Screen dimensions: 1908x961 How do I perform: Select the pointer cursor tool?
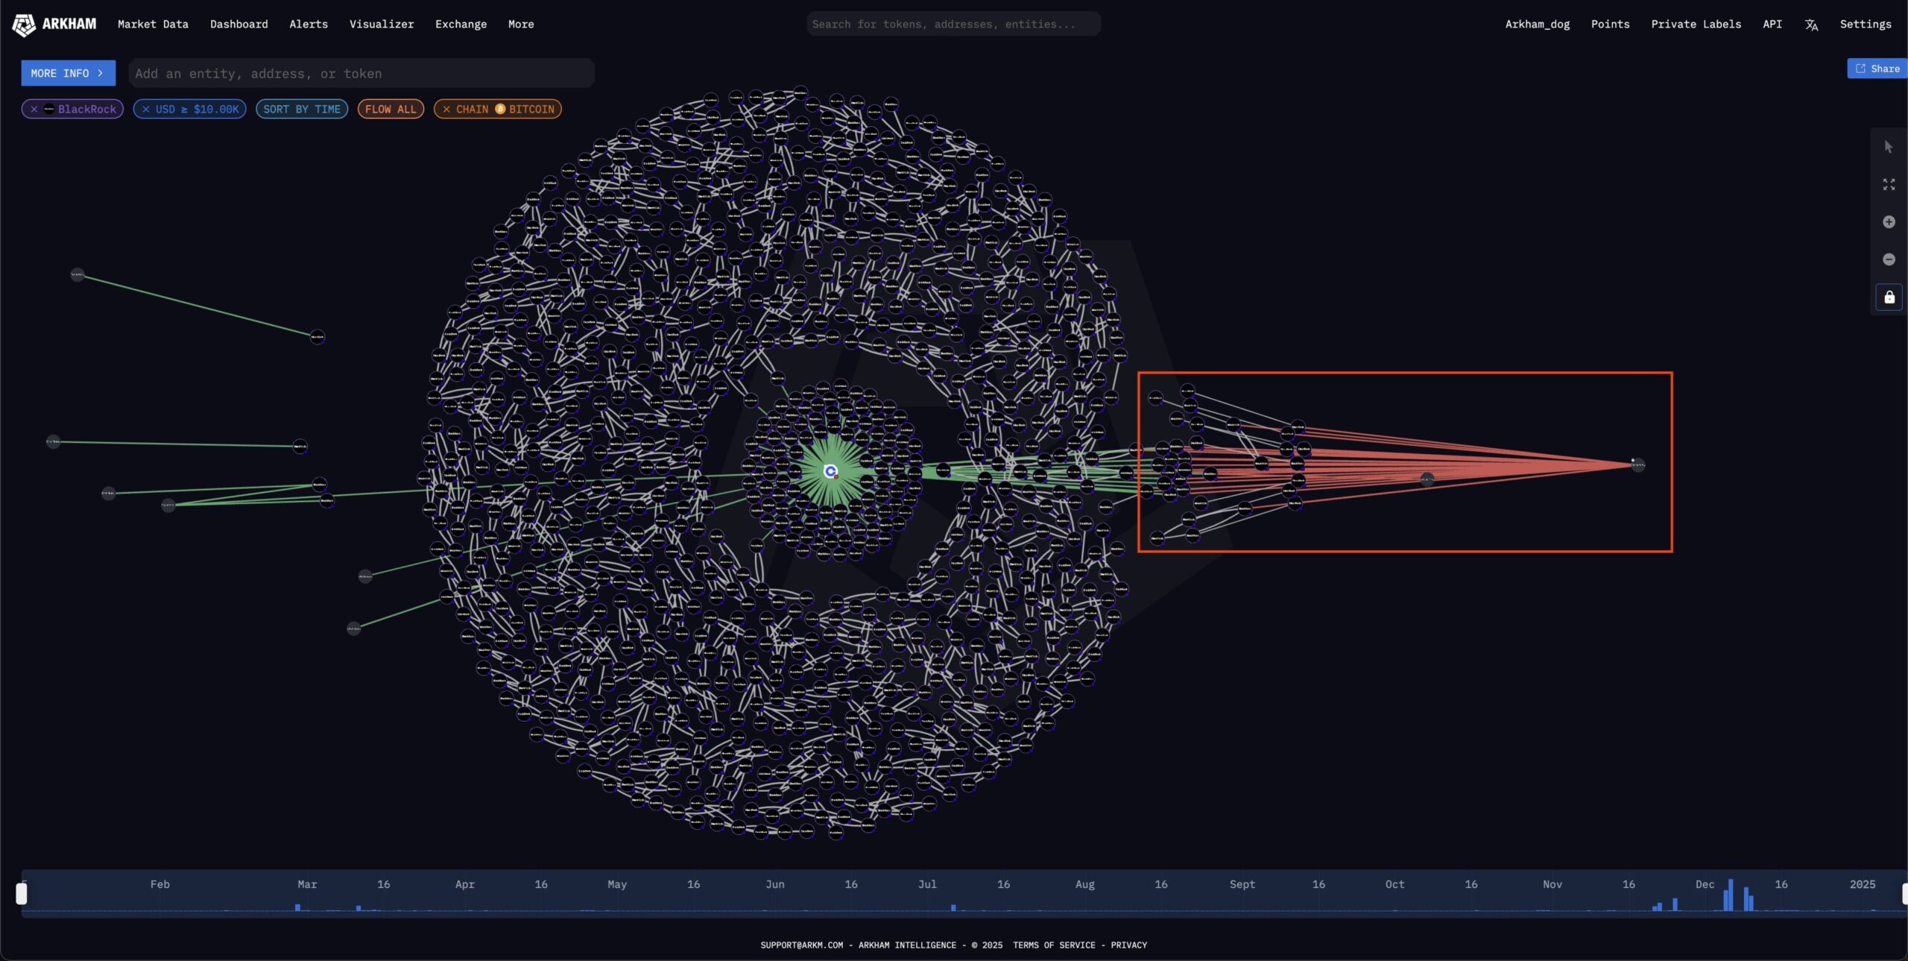1888,147
